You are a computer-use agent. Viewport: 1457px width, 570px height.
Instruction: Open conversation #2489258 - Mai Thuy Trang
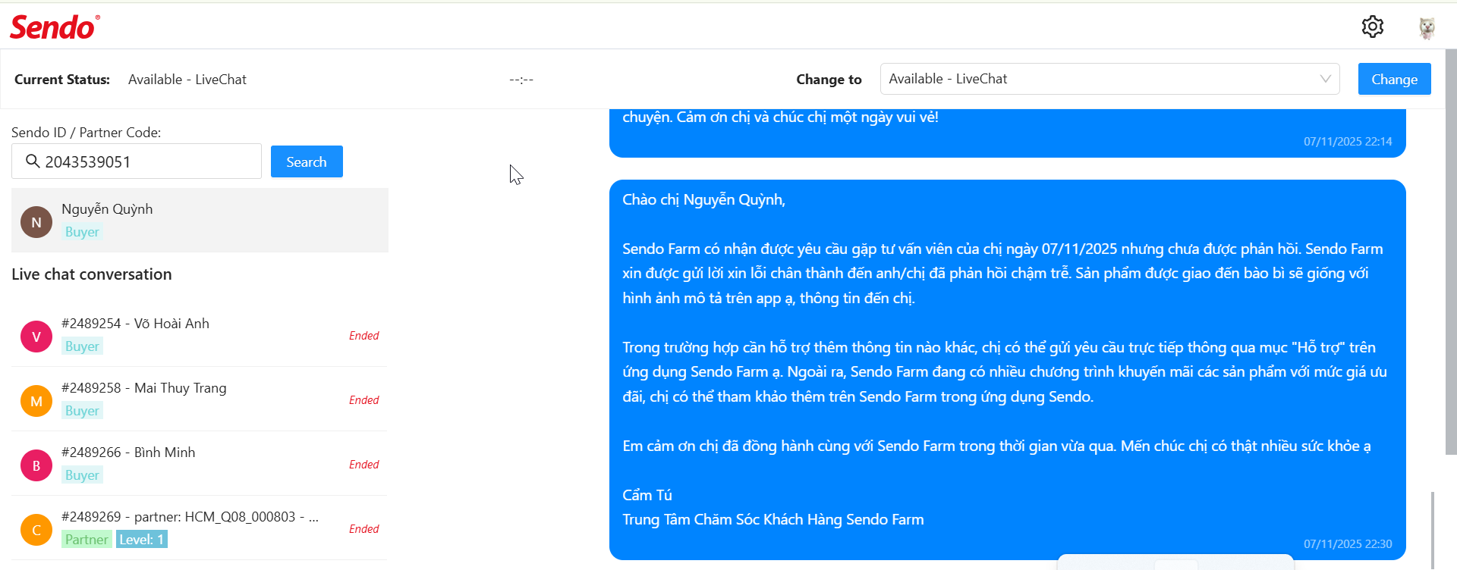click(200, 399)
